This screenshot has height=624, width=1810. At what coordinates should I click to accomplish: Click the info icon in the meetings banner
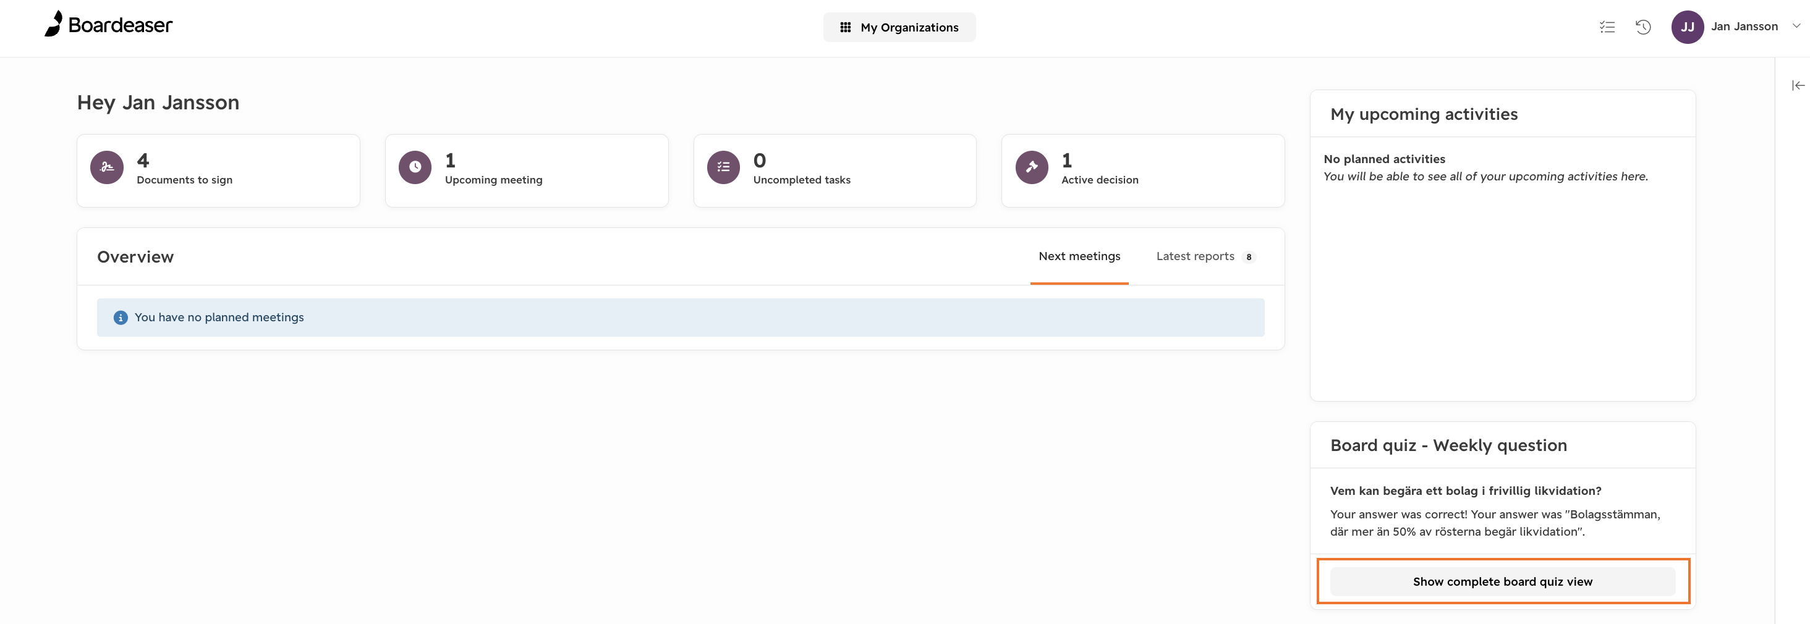pyautogui.click(x=120, y=318)
